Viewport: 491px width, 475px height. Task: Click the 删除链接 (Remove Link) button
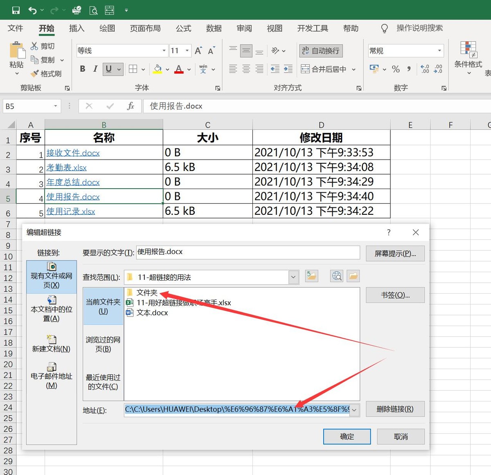pos(395,409)
